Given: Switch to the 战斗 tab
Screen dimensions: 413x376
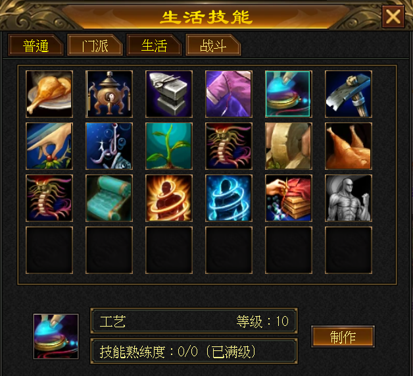Looking at the screenshot, I should tap(213, 45).
